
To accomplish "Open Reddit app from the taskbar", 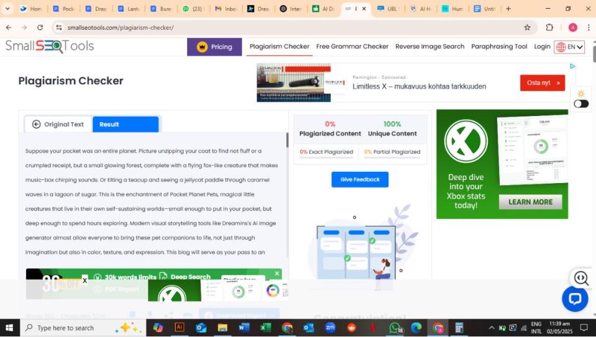I will coord(352,328).
